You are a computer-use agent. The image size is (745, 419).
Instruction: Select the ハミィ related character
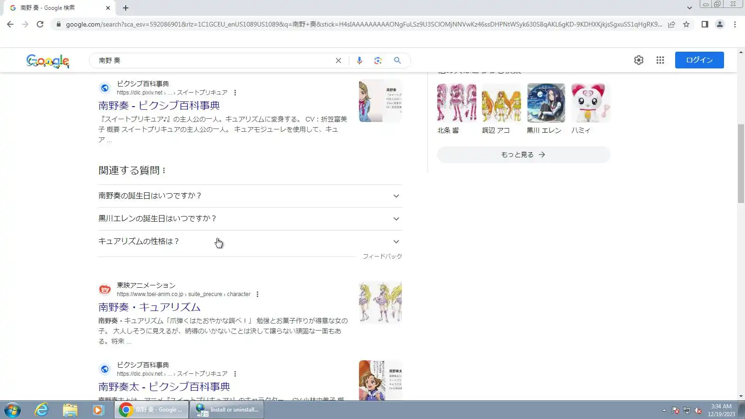(591, 109)
